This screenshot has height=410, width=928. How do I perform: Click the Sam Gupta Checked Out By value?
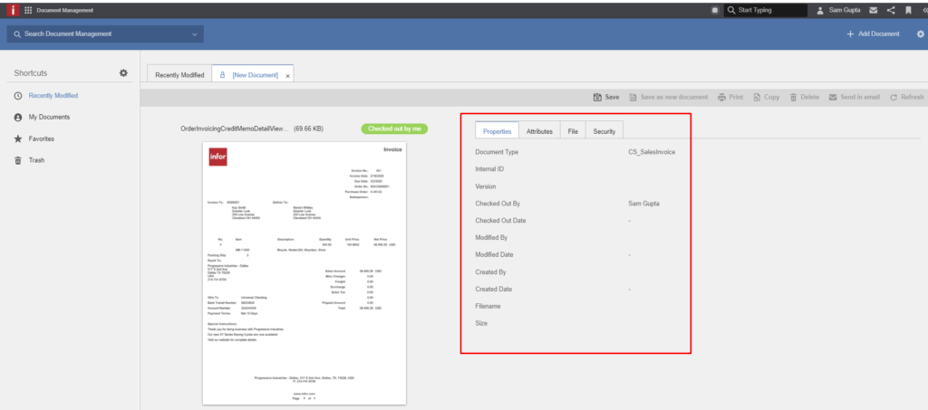(x=644, y=204)
